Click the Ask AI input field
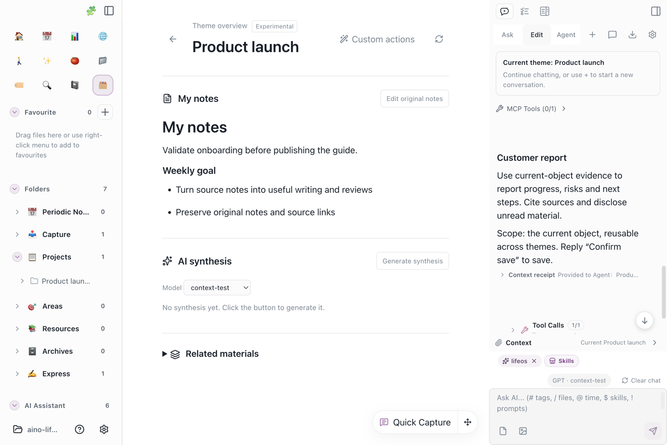667x445 pixels. pyautogui.click(x=578, y=403)
